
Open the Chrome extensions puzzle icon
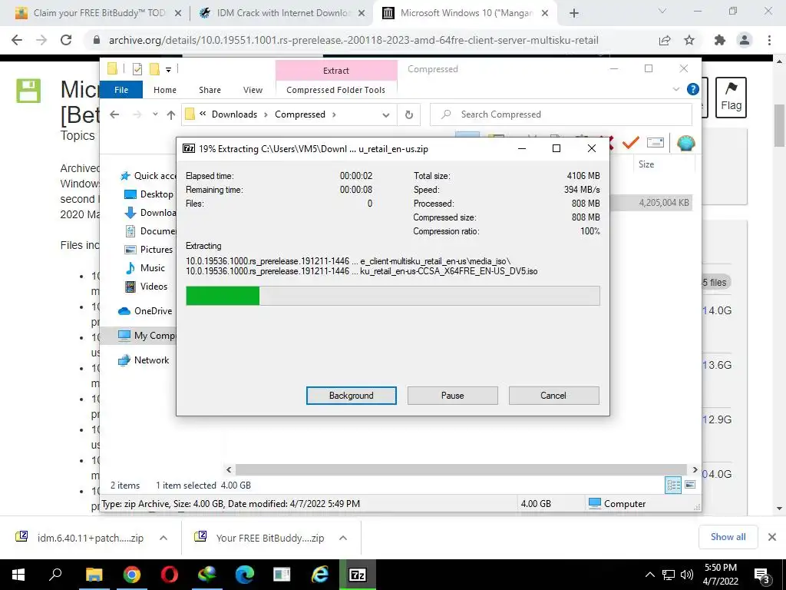point(720,40)
